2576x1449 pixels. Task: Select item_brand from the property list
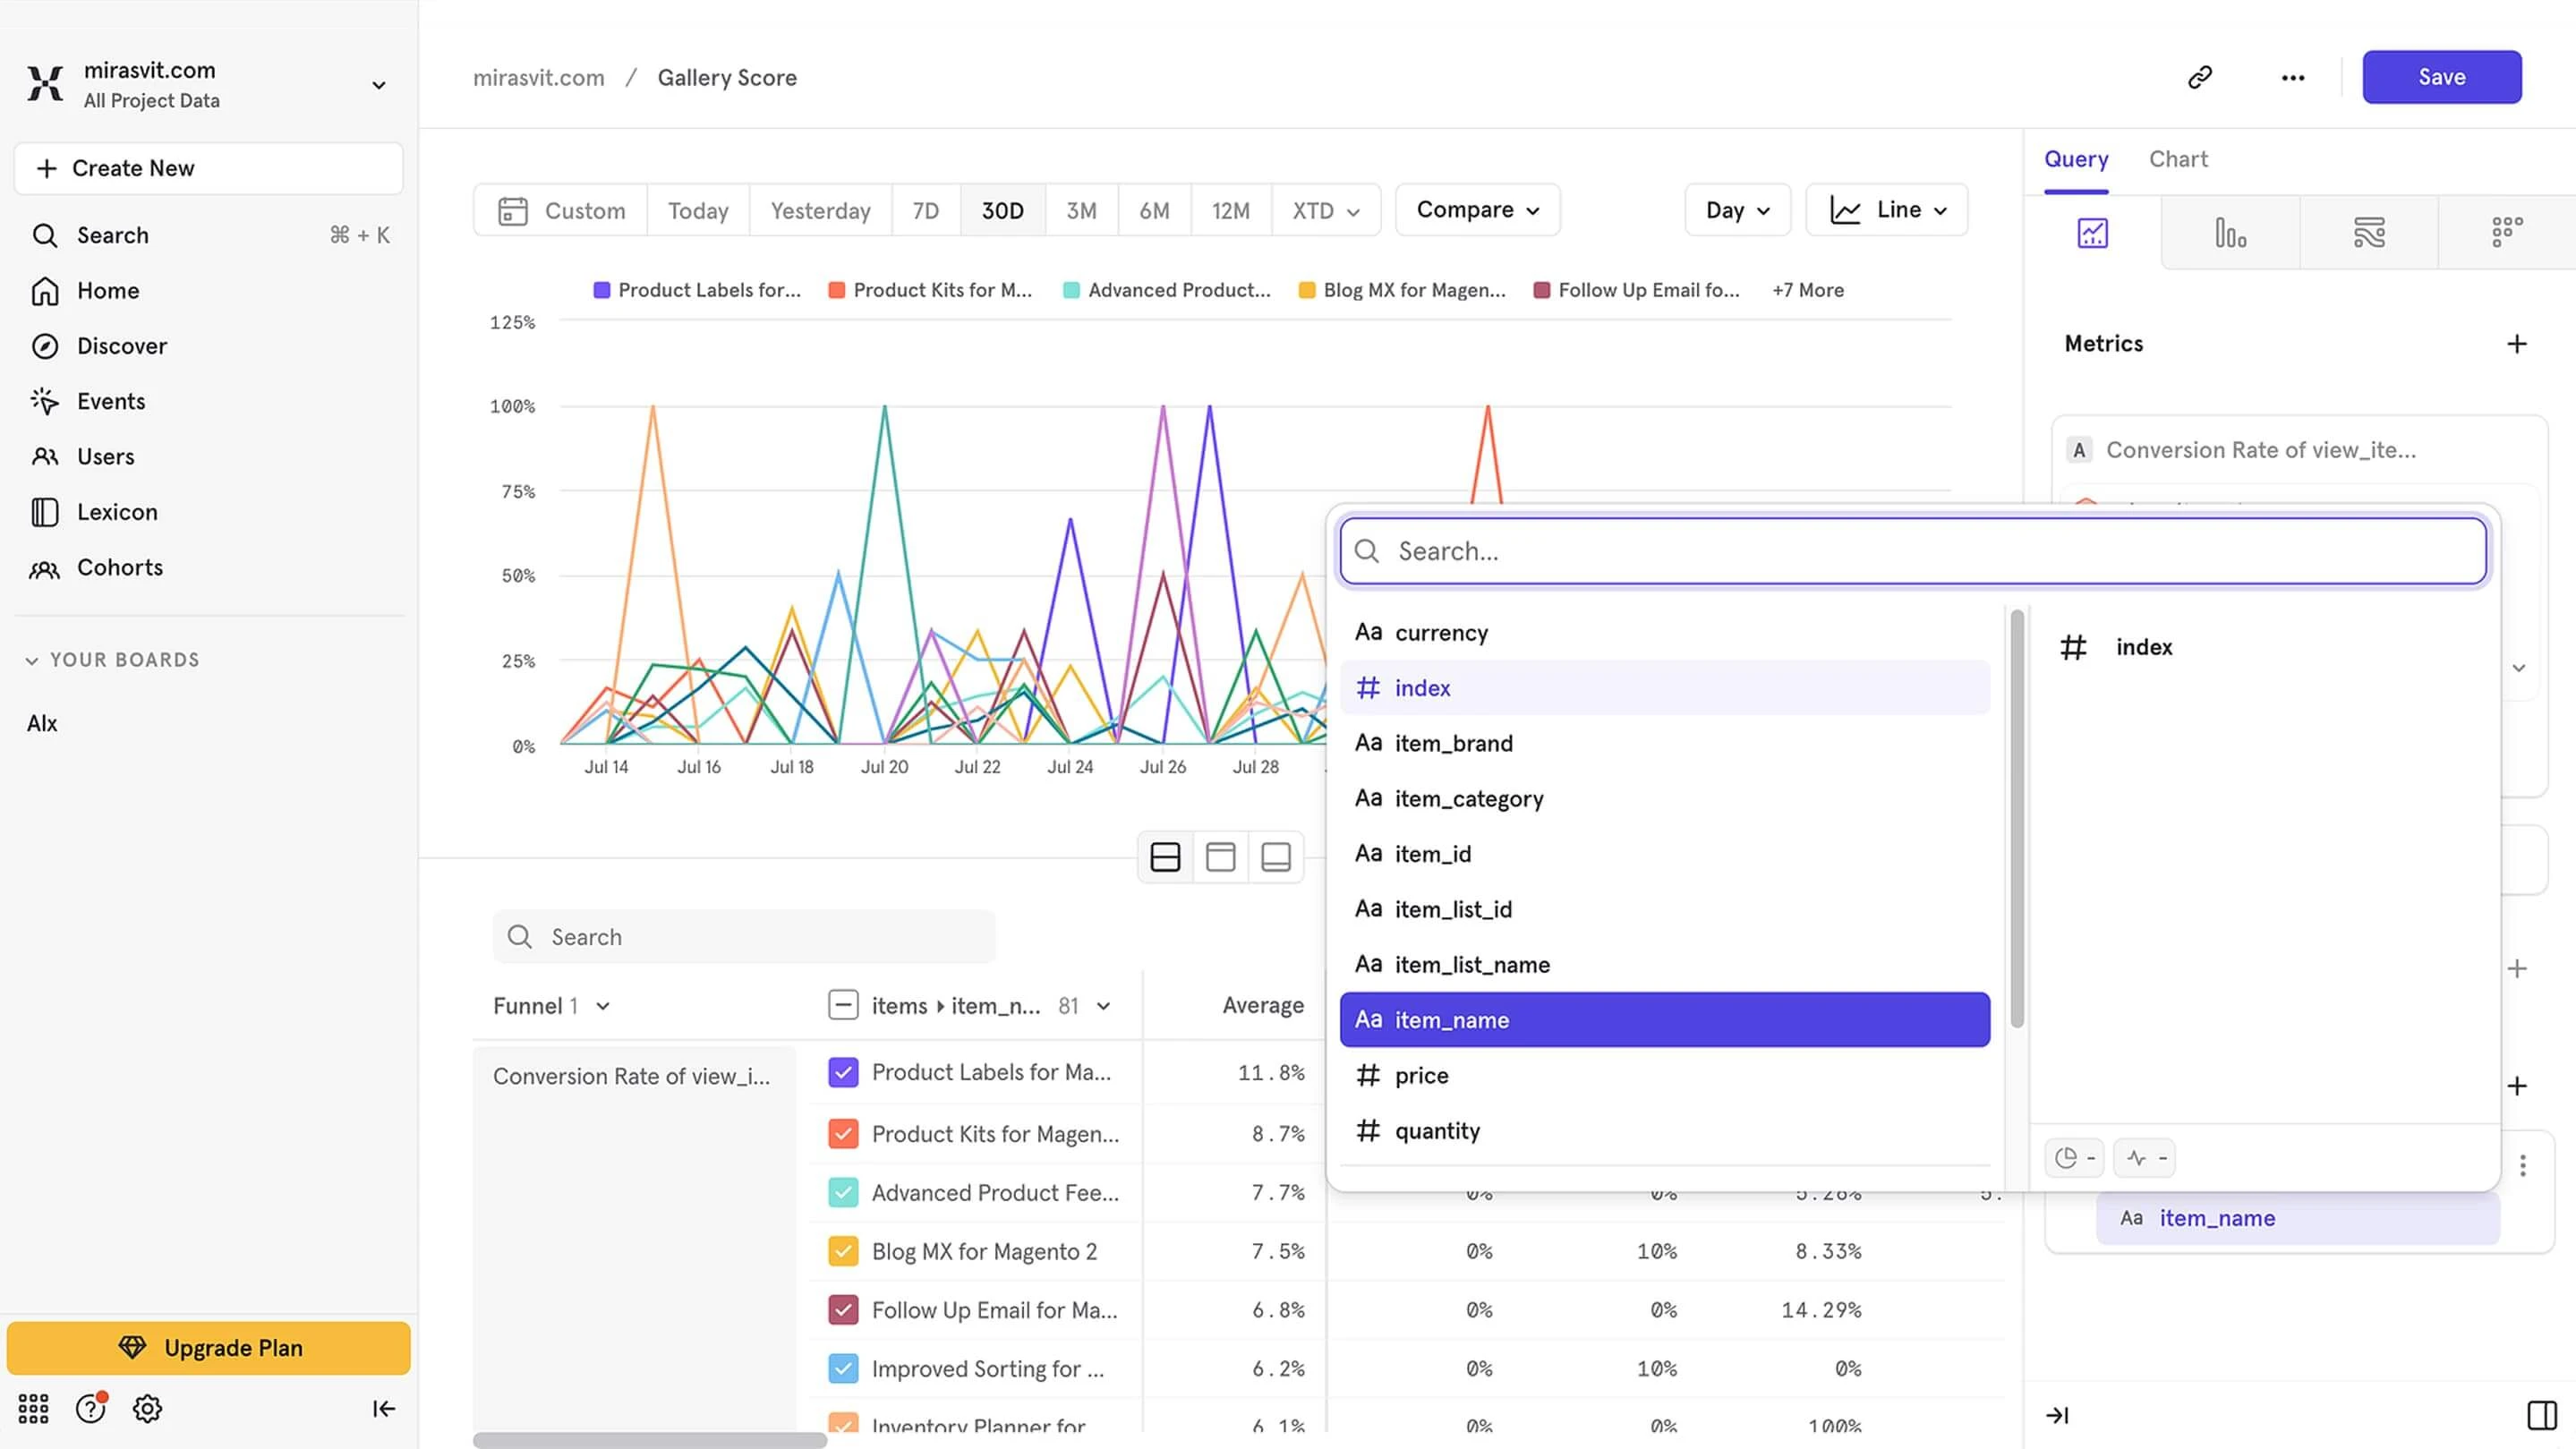(1453, 742)
